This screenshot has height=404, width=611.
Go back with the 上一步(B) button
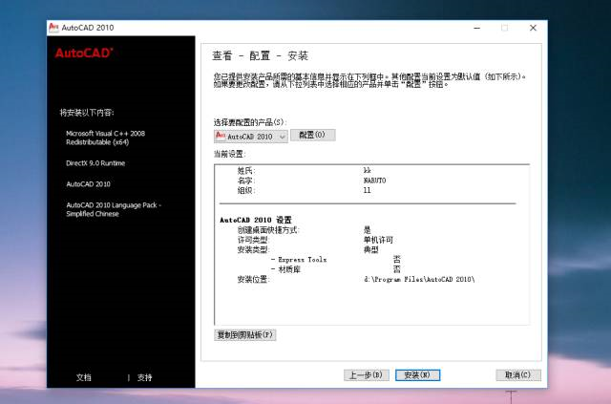pyautogui.click(x=366, y=375)
